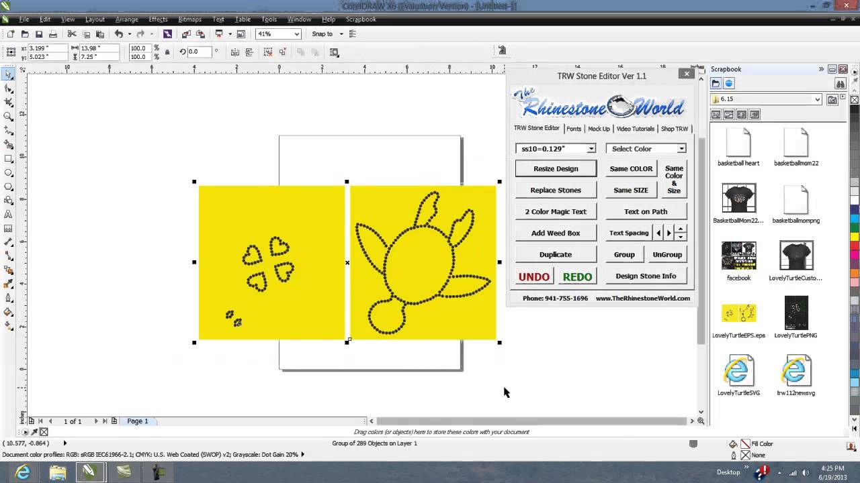This screenshot has height=483, width=860.
Task: Switch to the Fonts tab
Action: 574,129
